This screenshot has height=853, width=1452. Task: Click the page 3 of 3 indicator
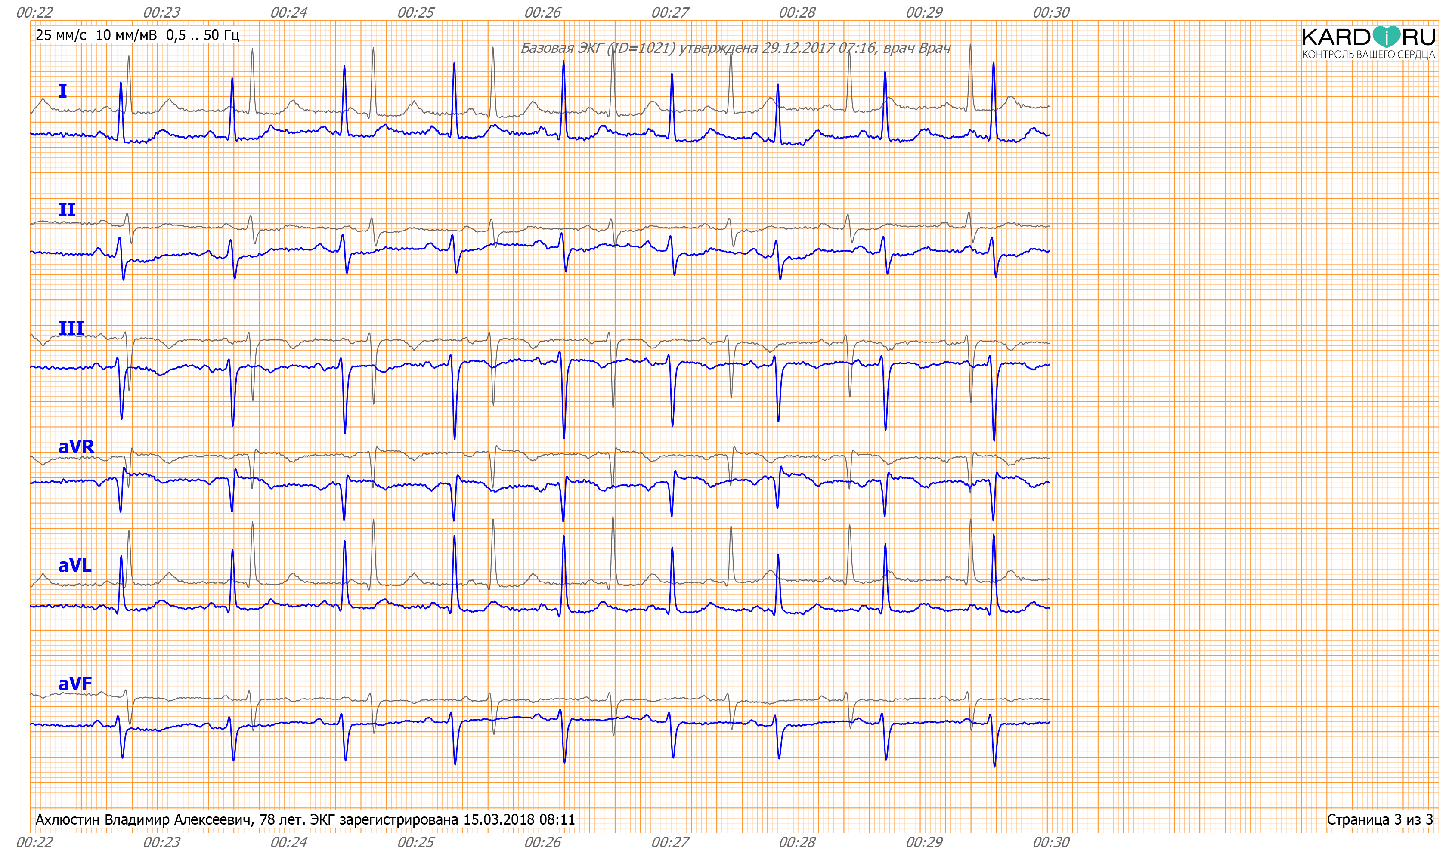point(1379,819)
